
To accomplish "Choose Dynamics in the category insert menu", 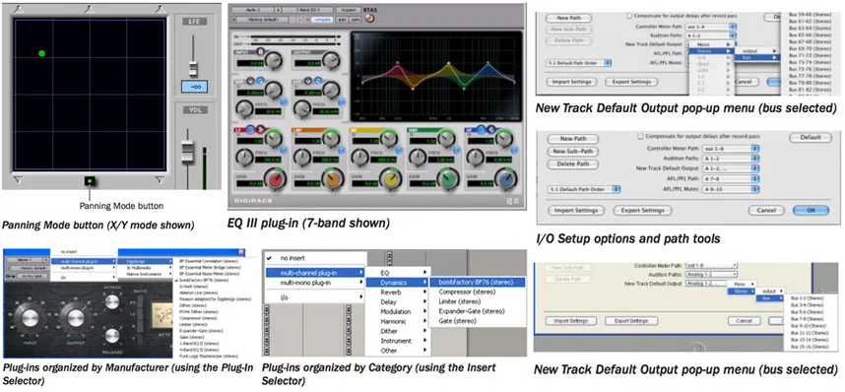I will (x=397, y=283).
